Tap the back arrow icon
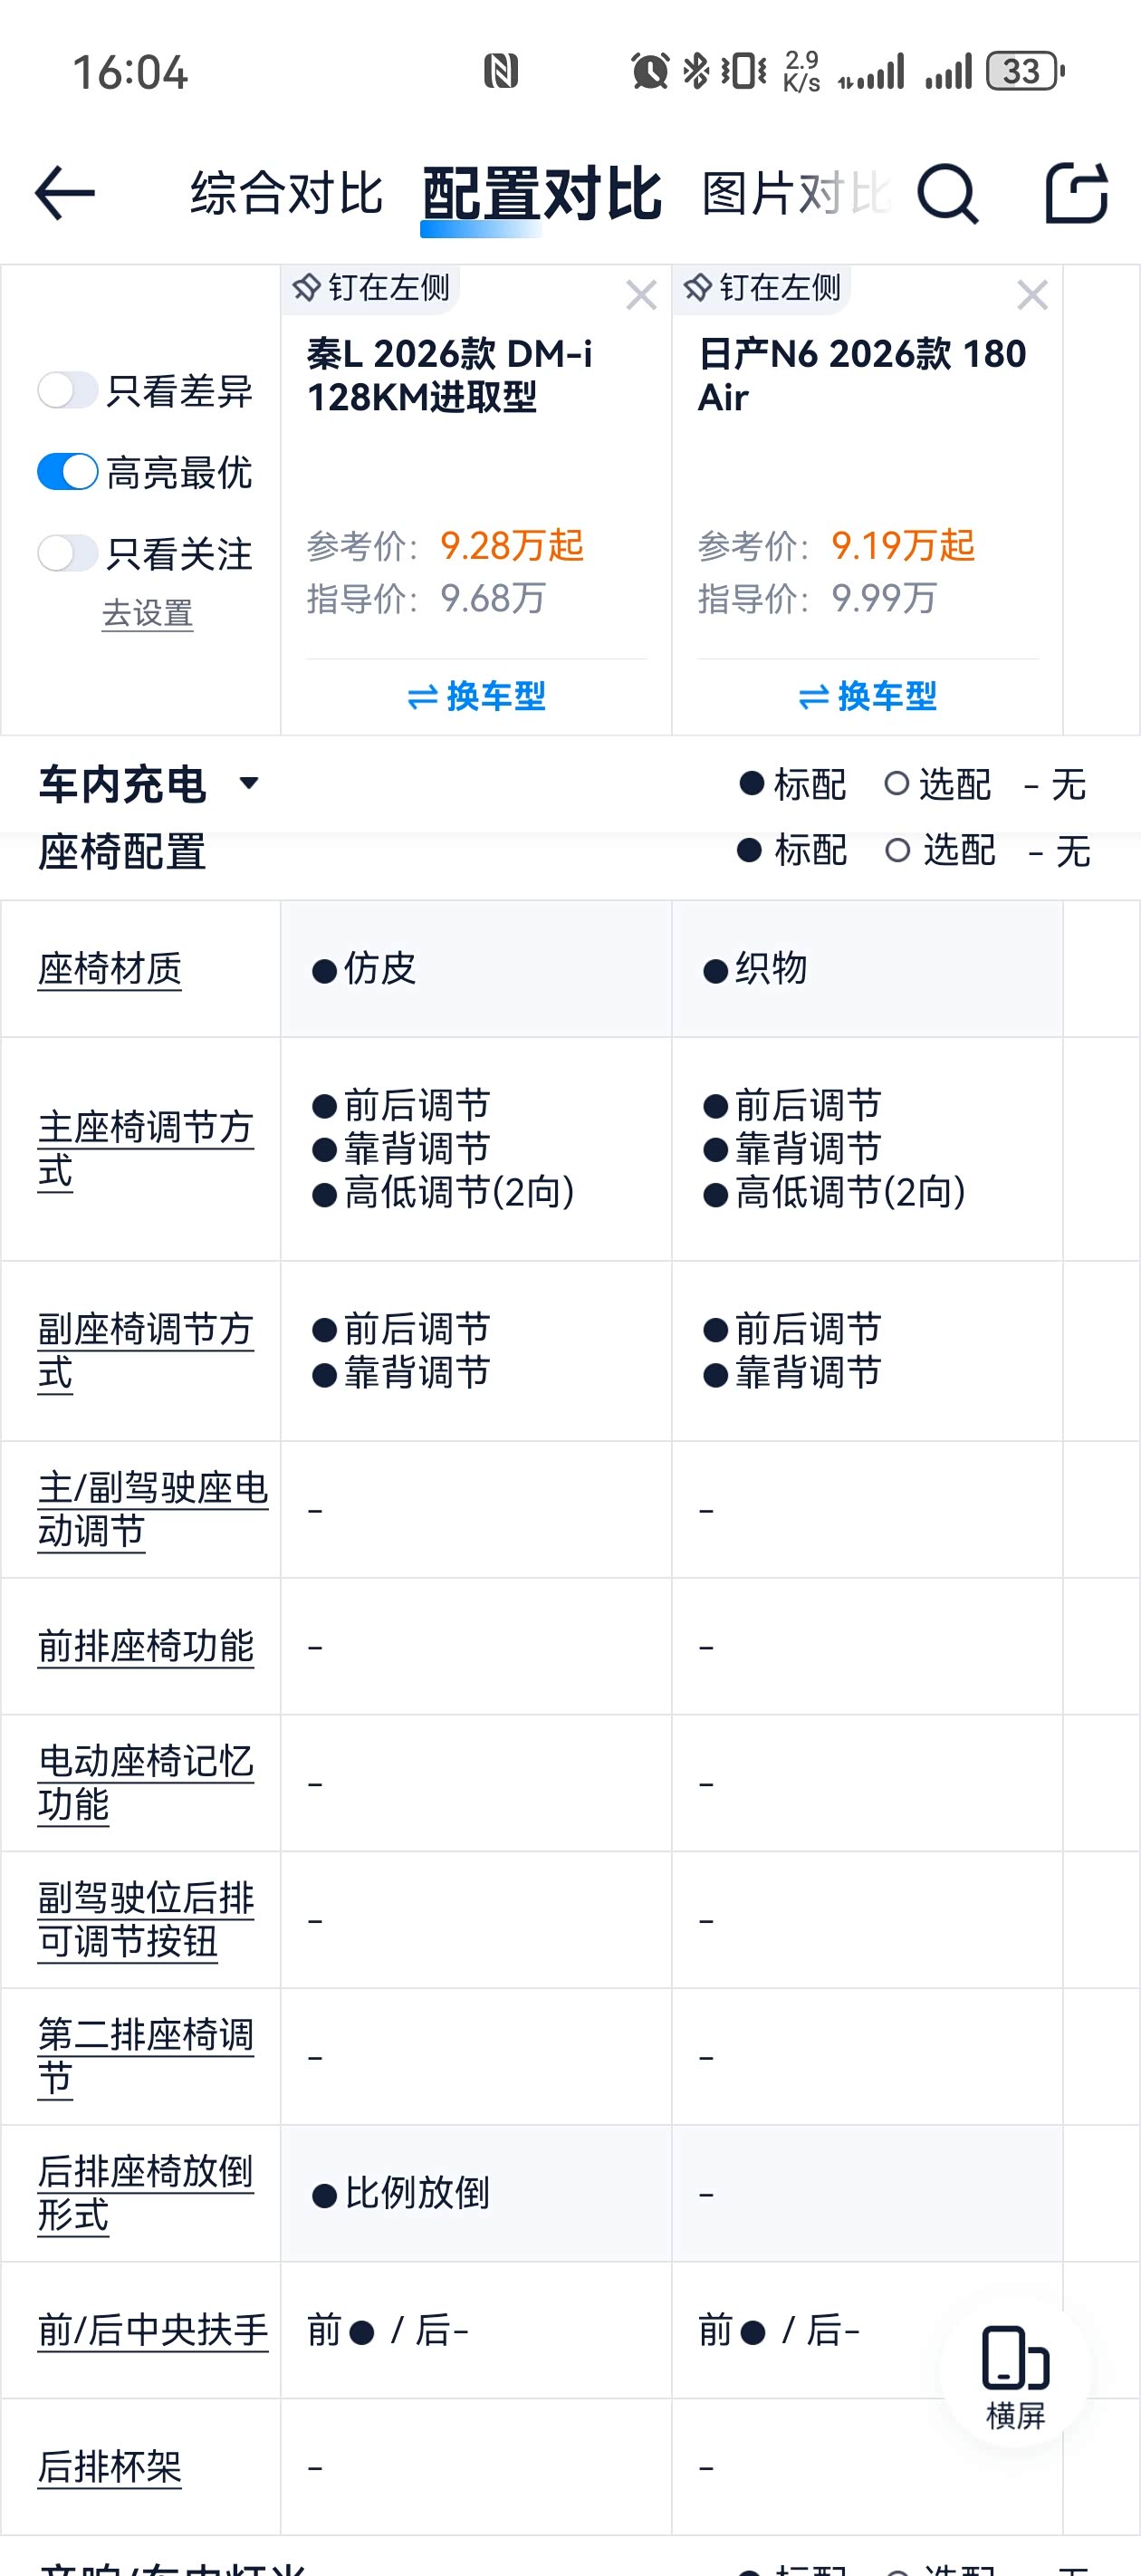The width and height of the screenshot is (1141, 2576). (x=65, y=193)
